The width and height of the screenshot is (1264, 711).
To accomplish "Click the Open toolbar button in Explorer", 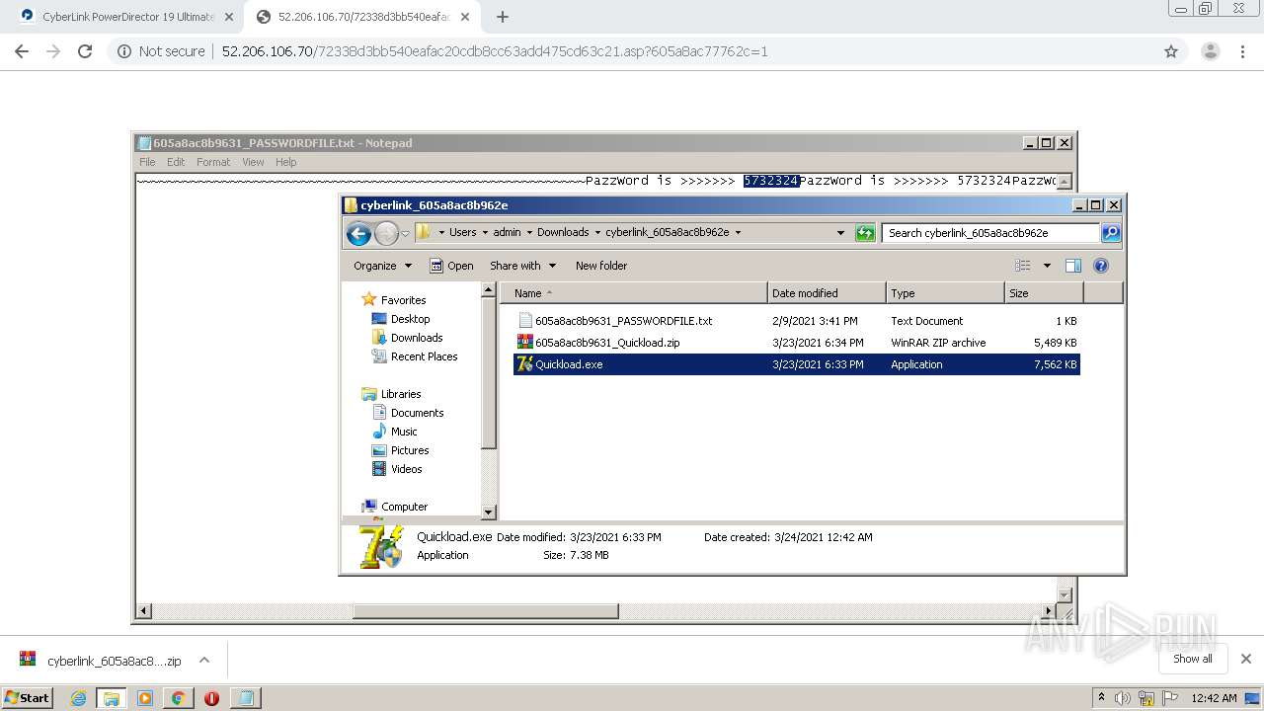I will tap(451, 266).
